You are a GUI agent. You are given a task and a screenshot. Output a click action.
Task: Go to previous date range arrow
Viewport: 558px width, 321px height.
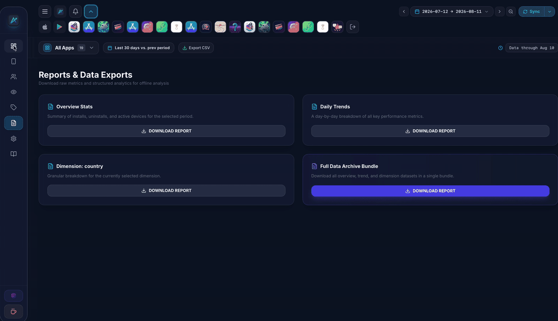(404, 12)
